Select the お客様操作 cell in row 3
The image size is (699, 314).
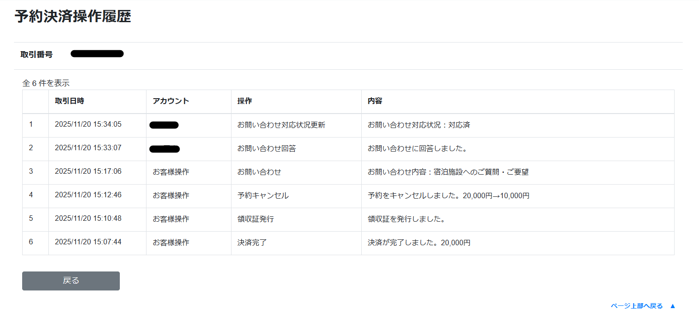170,172
